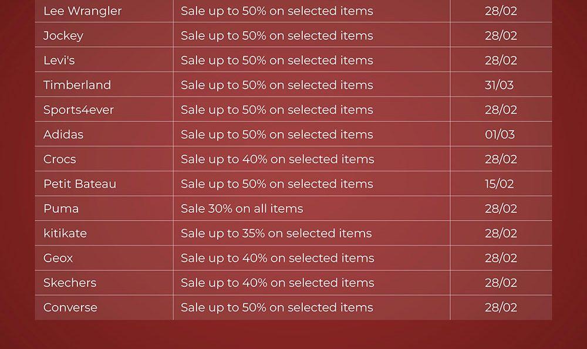Image resolution: width=587 pixels, height=349 pixels.
Task: Click Timberland's 31/03 end date
Action: click(499, 85)
